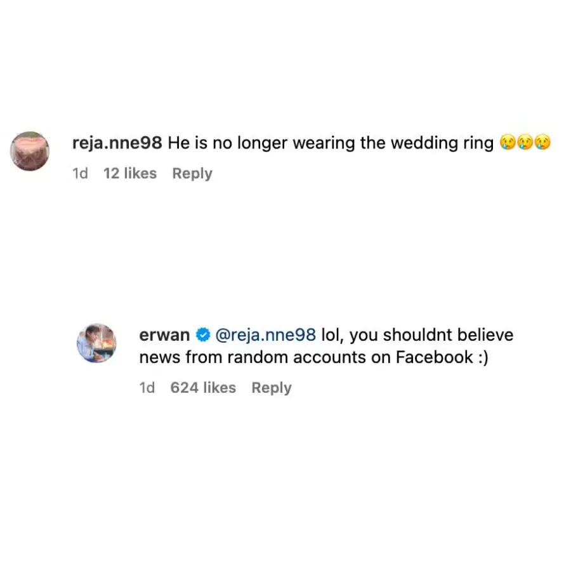
Task: View the 624 likes list
Action: 203,388
